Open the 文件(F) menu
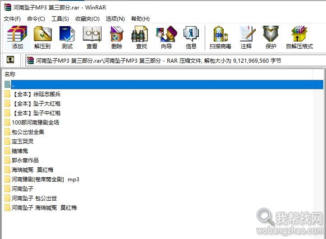326x239 pixels. (12, 19)
